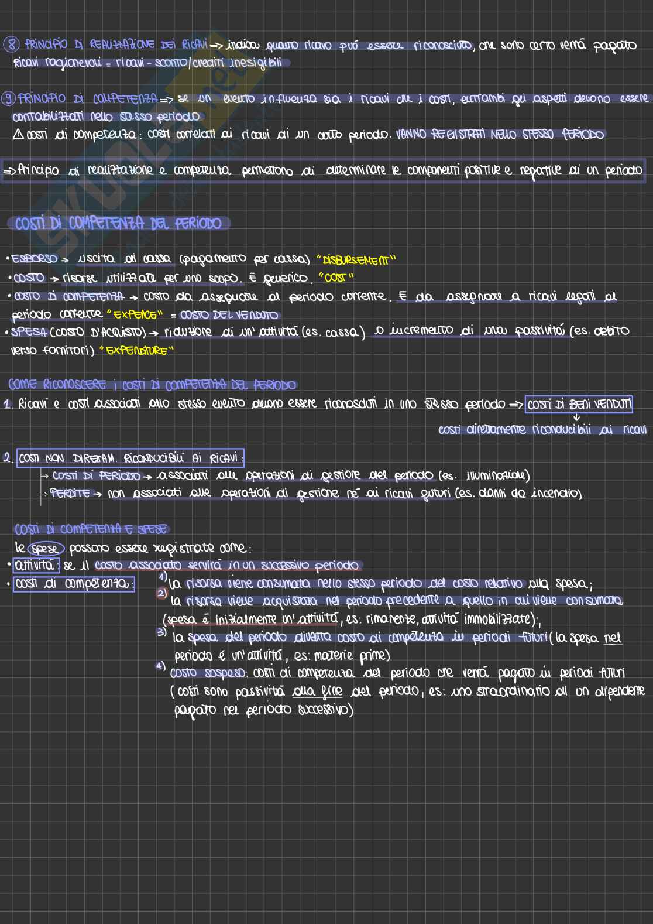Select the yellow word 'DISBURSEMENT'
The image size is (653, 924).
tap(356, 260)
